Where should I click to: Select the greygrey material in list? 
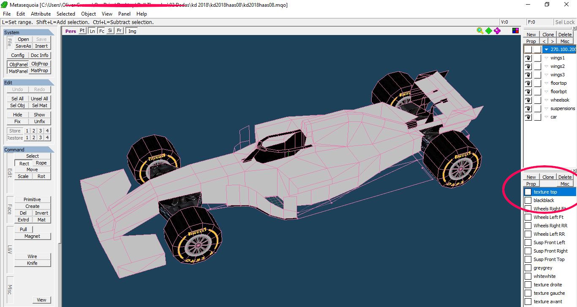[x=543, y=268]
